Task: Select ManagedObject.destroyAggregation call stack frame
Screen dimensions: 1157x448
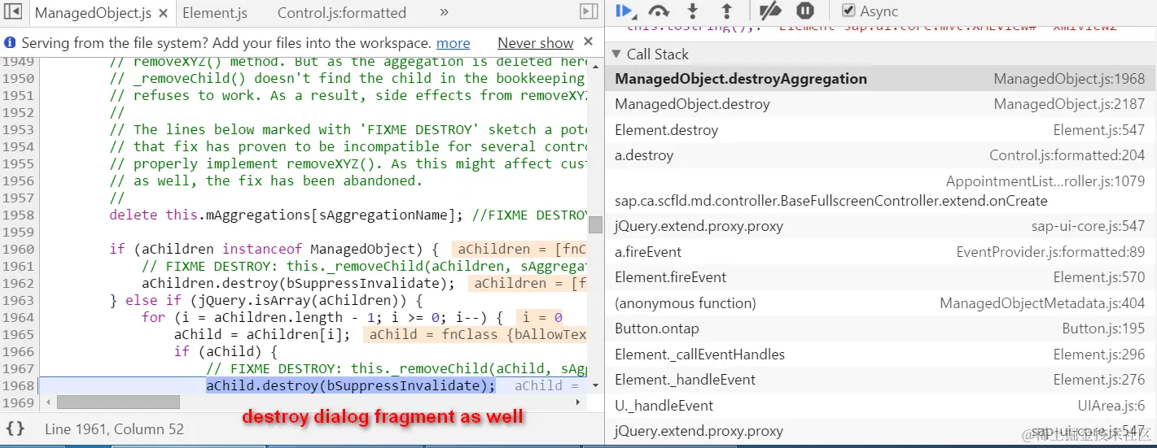Action: click(x=880, y=79)
